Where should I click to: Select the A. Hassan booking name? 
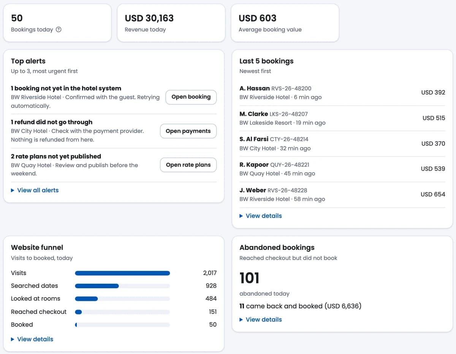click(255, 88)
